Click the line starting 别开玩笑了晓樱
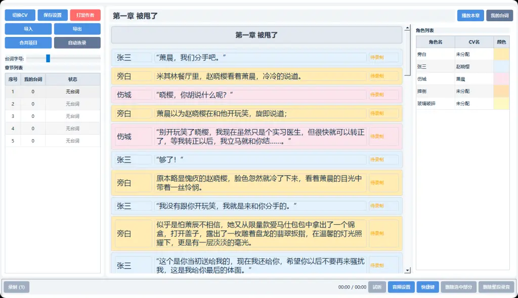Image resolution: width=518 pixels, height=298 pixels. (x=261, y=137)
